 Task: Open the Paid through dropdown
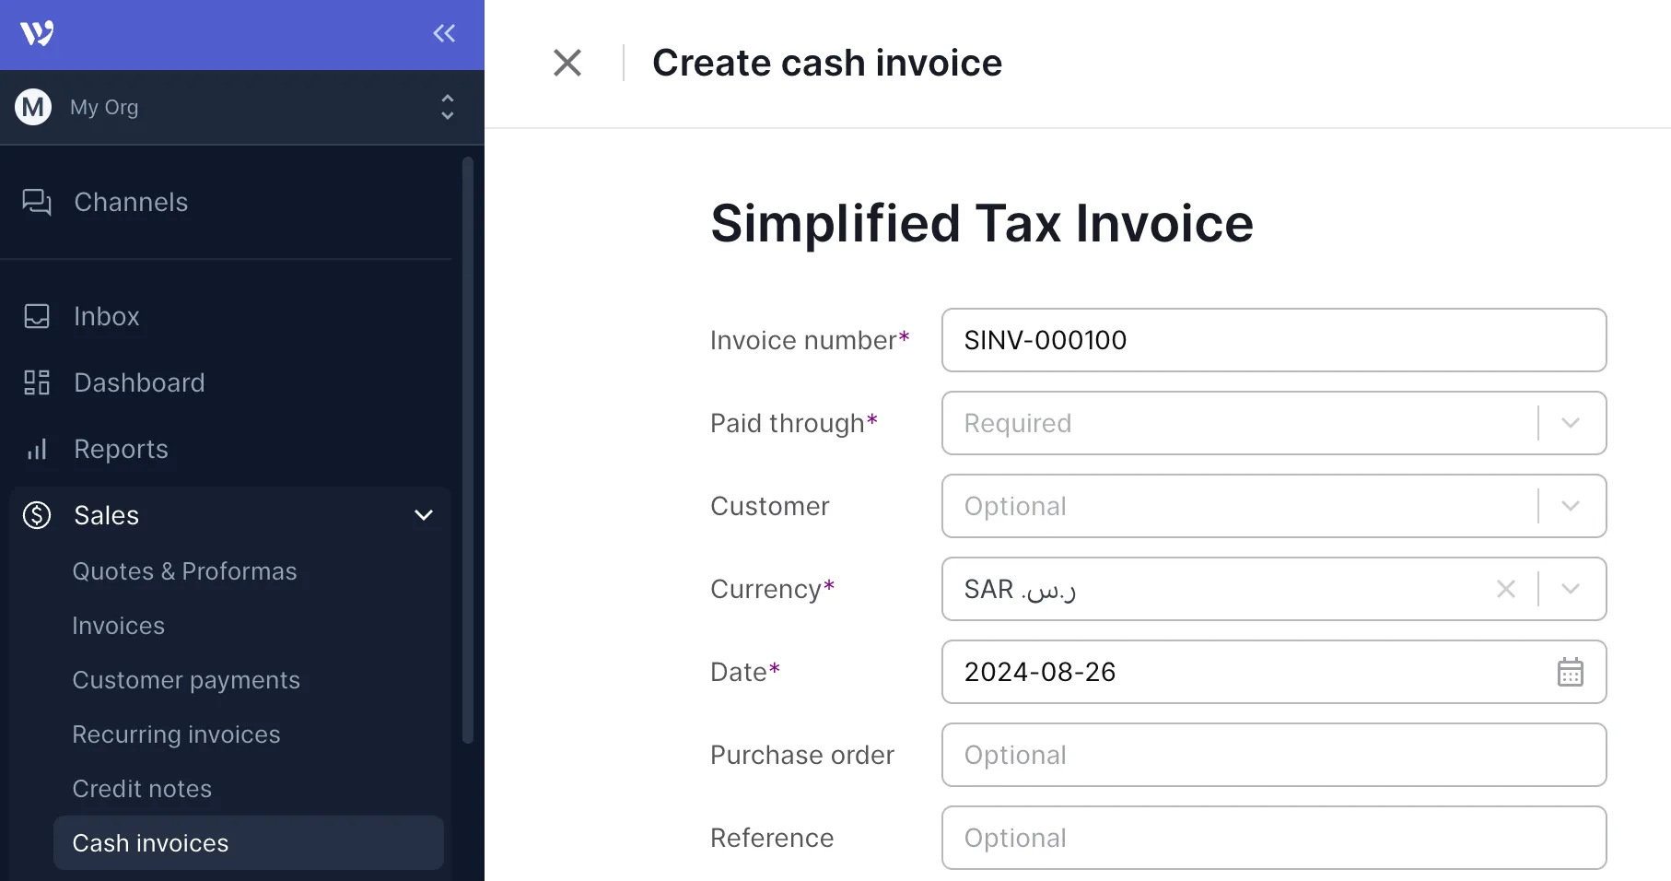coord(1274,423)
